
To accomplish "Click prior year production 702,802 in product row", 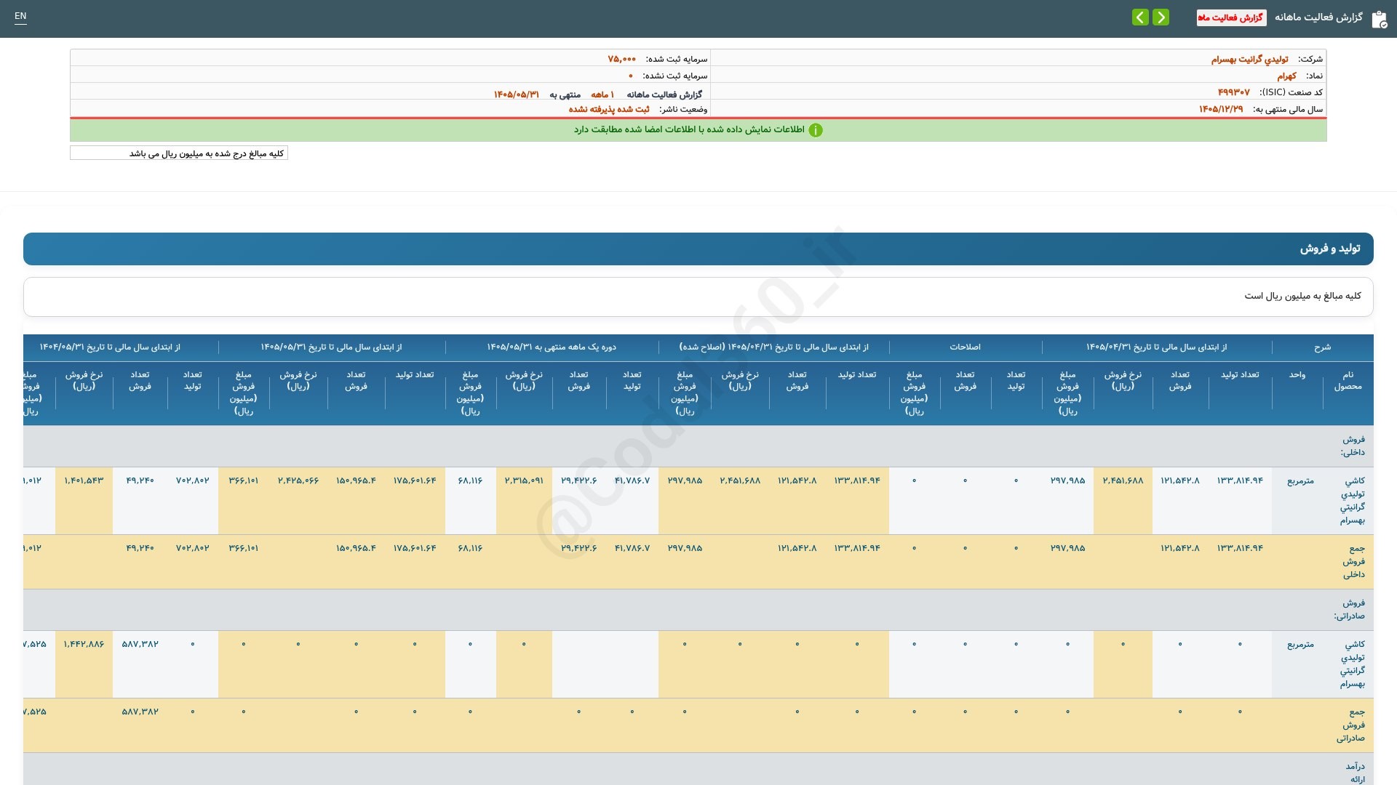I will (x=193, y=481).
